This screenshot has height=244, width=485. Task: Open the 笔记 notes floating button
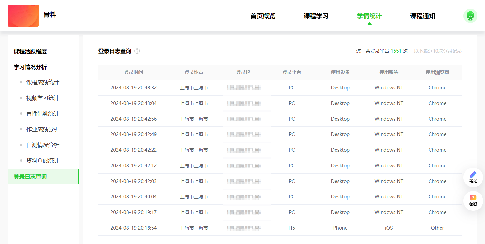point(473,177)
